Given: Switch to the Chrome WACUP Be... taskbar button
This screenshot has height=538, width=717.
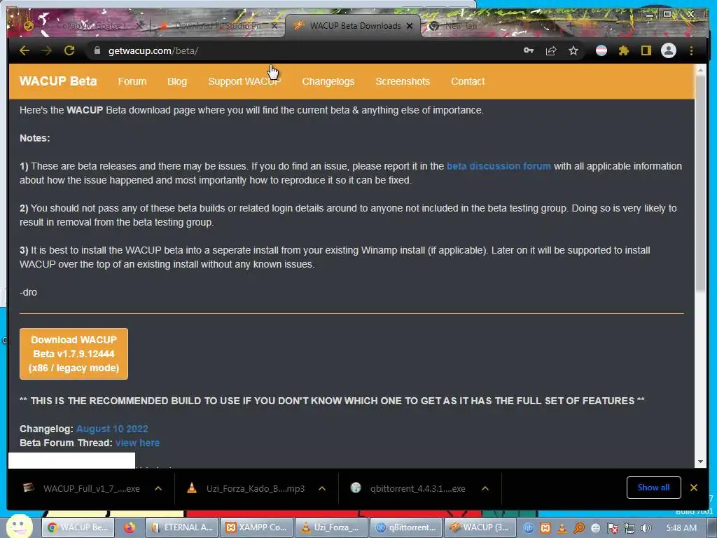Looking at the screenshot, I should point(78,527).
